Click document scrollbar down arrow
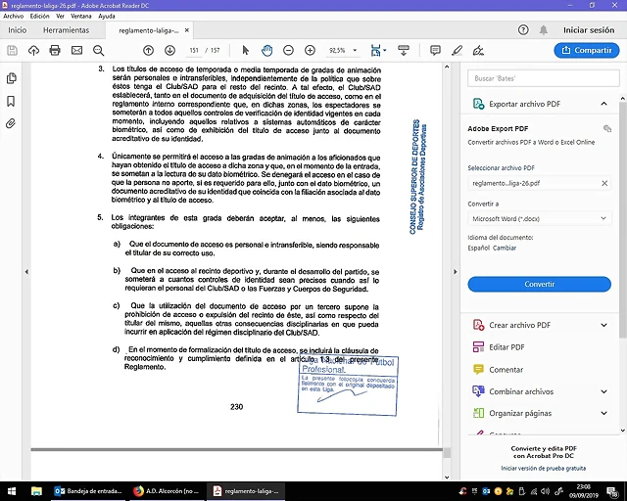This screenshot has height=501, width=627. [x=447, y=478]
